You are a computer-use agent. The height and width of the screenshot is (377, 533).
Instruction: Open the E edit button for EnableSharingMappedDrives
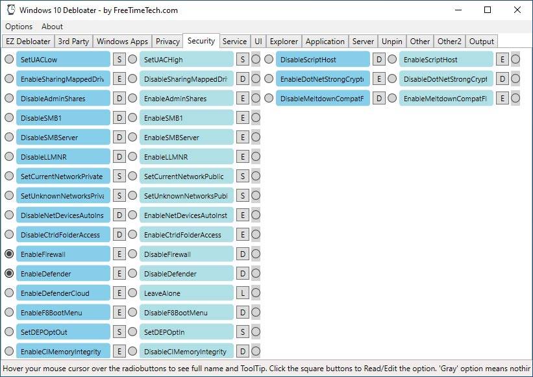(x=119, y=79)
